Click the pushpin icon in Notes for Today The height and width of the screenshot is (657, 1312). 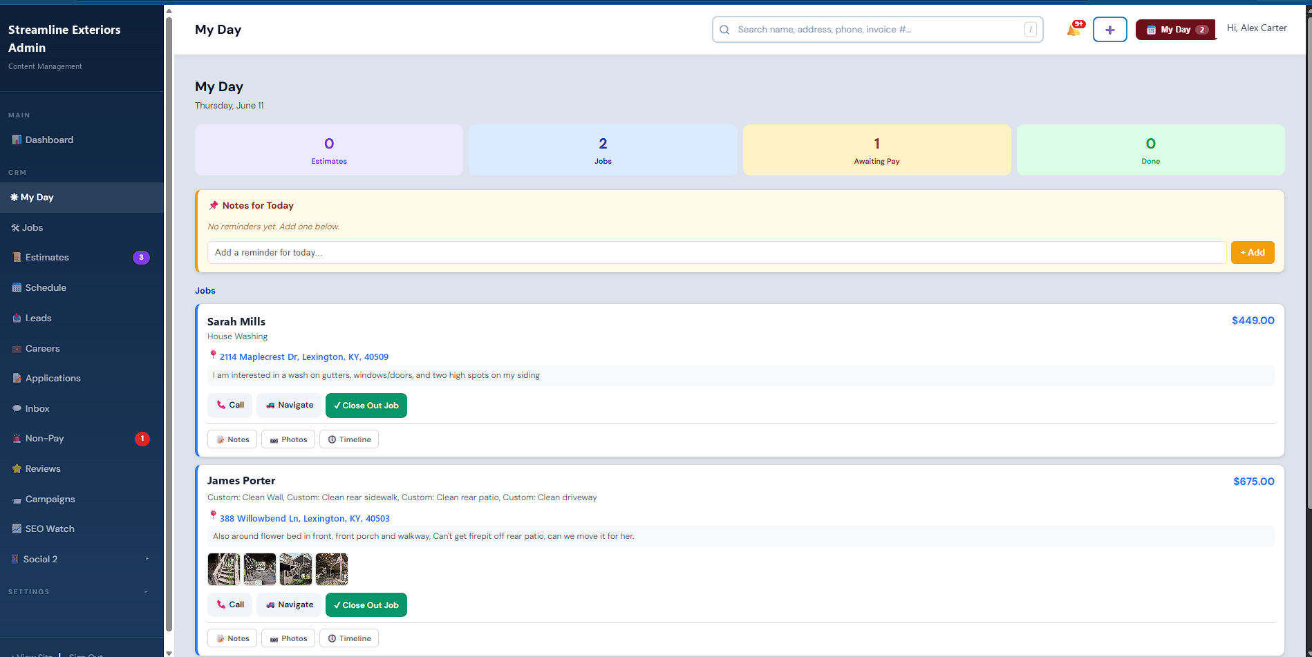tap(214, 205)
